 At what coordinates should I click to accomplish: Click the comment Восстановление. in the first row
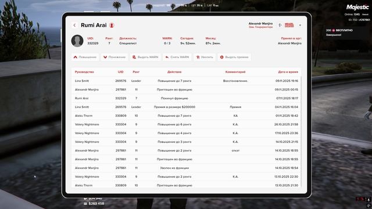click(235, 81)
